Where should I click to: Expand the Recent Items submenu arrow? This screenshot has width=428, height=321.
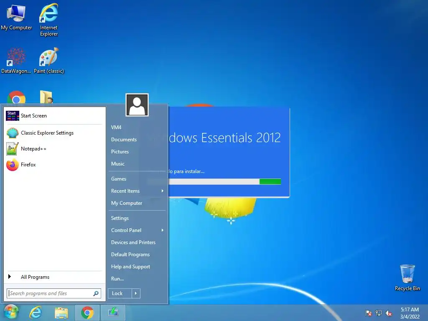click(163, 191)
